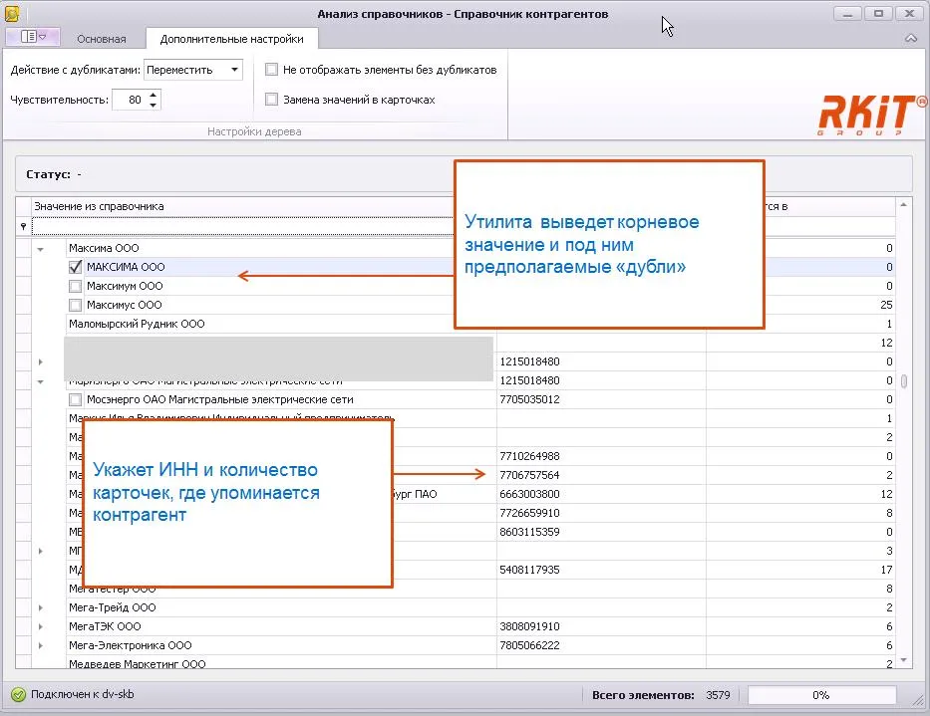Uncheck the МАКСИМА ООО checkbox
The image size is (930, 716).
(76, 267)
